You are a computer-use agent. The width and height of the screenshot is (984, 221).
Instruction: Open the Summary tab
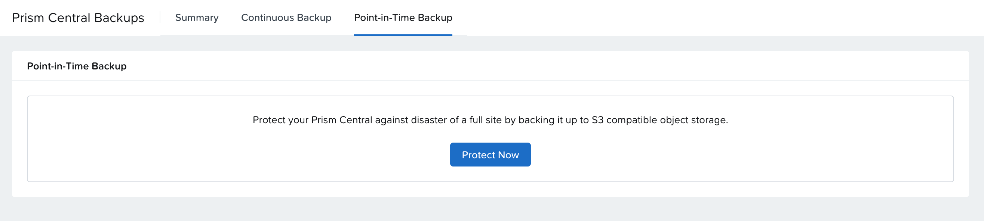point(197,18)
